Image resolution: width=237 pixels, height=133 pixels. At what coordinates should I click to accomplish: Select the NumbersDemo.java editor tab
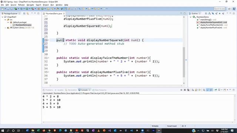tap(54, 14)
